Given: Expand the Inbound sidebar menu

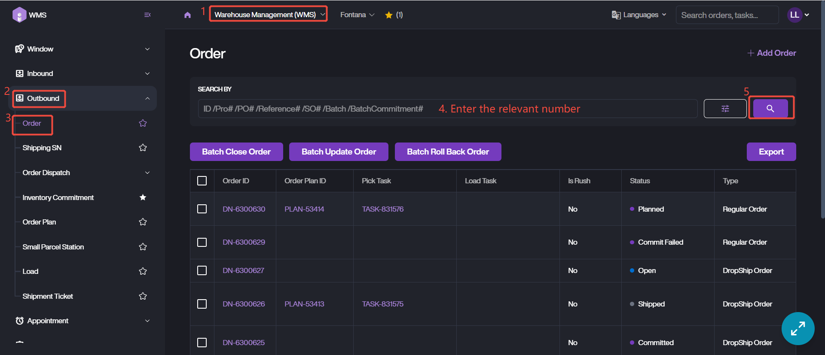Looking at the screenshot, I should pyautogui.click(x=82, y=73).
